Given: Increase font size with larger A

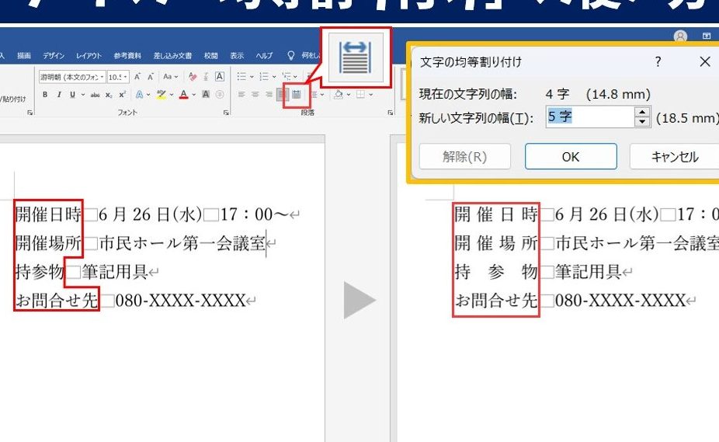Looking at the screenshot, I should coord(137,77).
